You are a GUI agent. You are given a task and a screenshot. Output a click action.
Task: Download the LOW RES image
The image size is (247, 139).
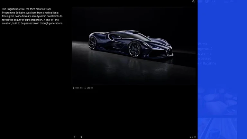click(x=89, y=88)
